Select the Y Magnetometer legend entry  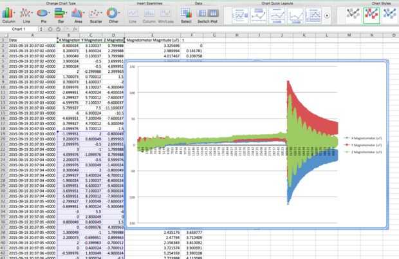[364, 145]
